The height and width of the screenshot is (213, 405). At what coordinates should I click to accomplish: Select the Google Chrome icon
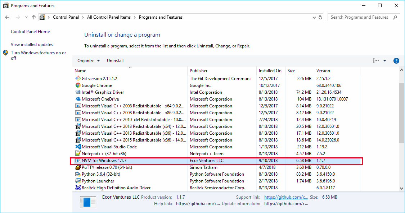(78, 85)
